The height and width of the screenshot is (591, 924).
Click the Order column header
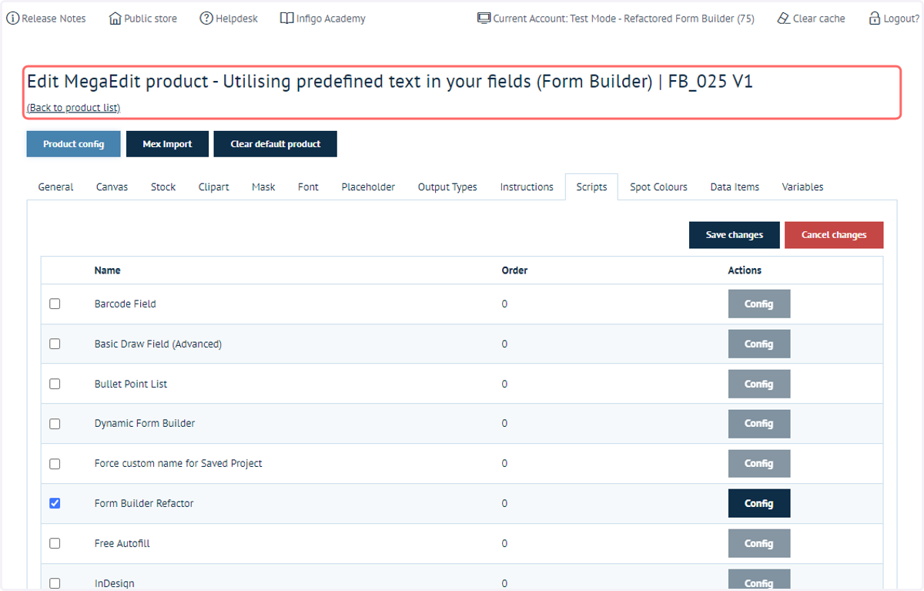coord(514,270)
